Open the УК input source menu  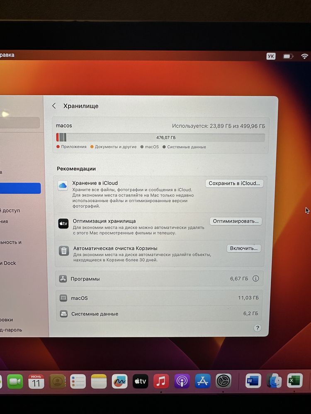tap(271, 56)
